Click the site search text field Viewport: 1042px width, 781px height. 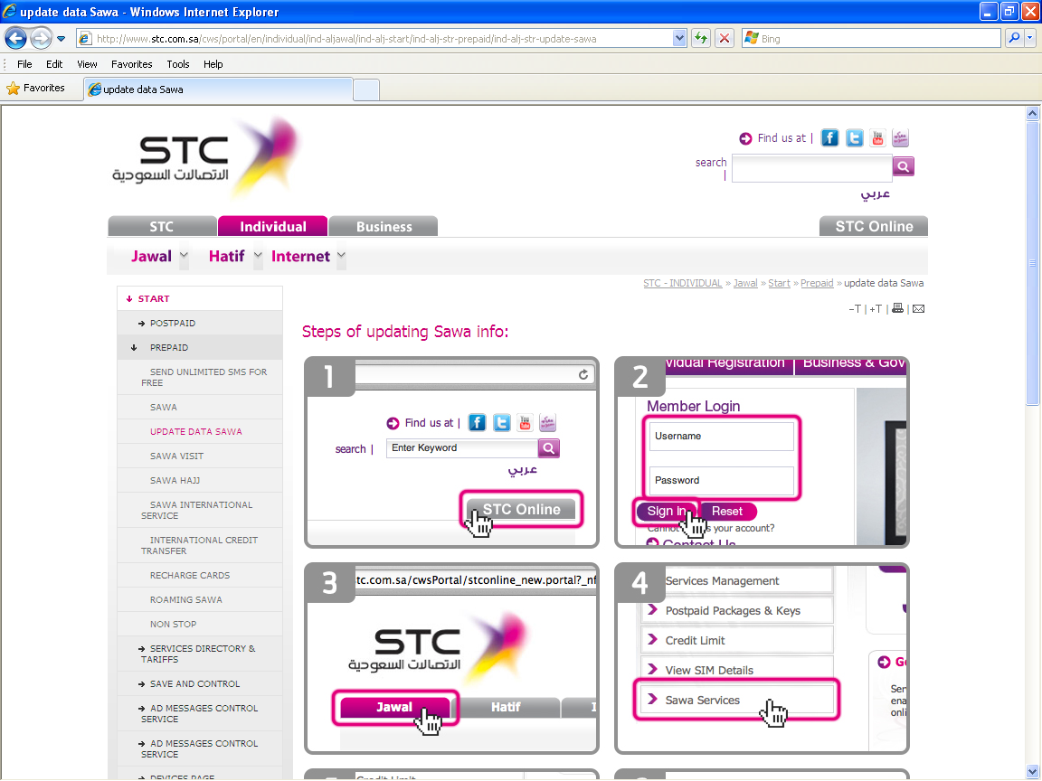pos(811,168)
